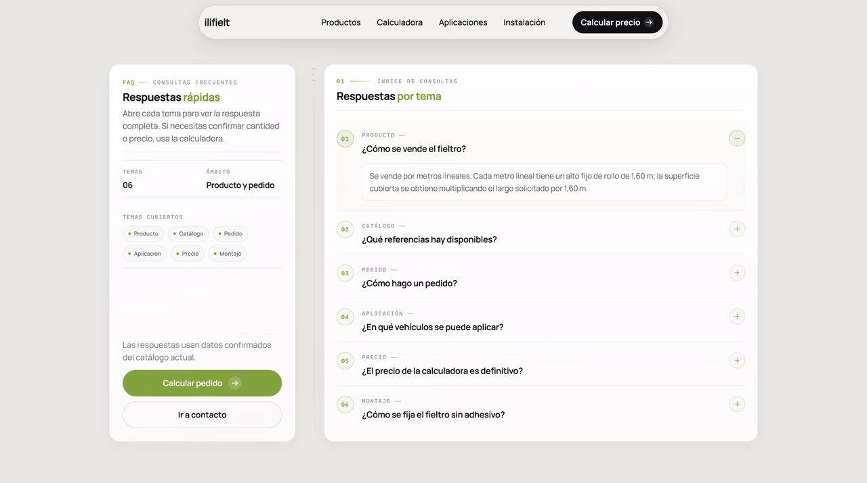
Task: Click the Ir a contacto button
Action: [x=202, y=415]
